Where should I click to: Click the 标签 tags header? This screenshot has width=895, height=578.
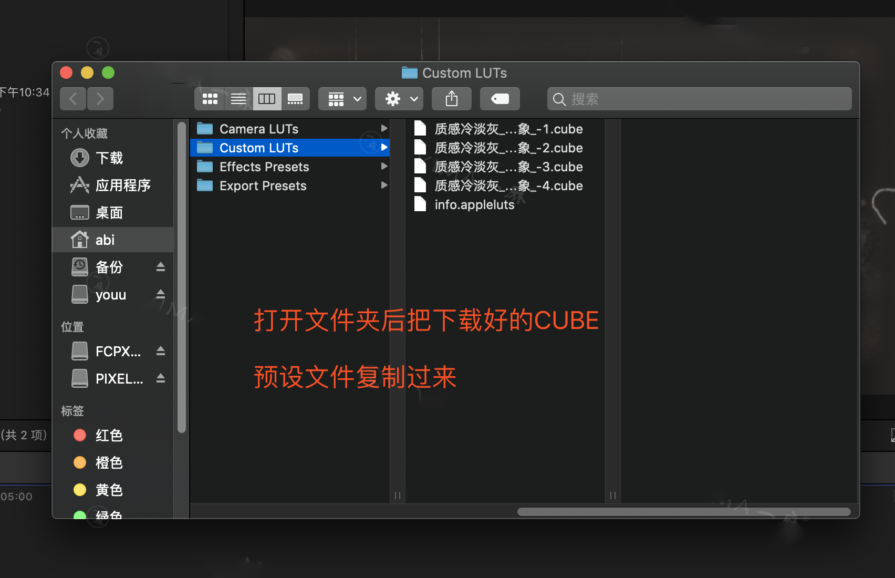[x=72, y=411]
